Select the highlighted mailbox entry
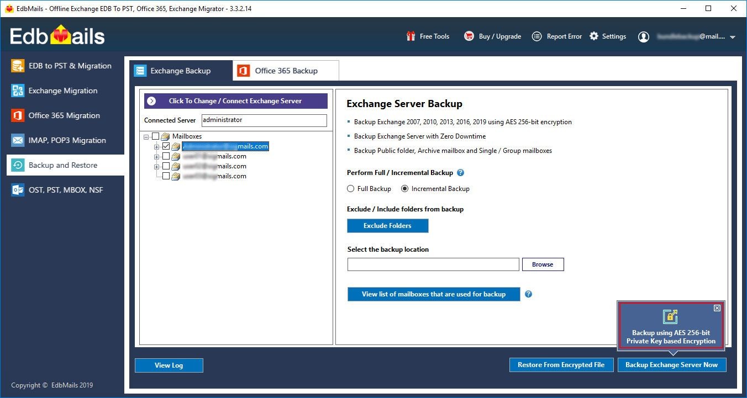The image size is (747, 398). pyautogui.click(x=225, y=146)
